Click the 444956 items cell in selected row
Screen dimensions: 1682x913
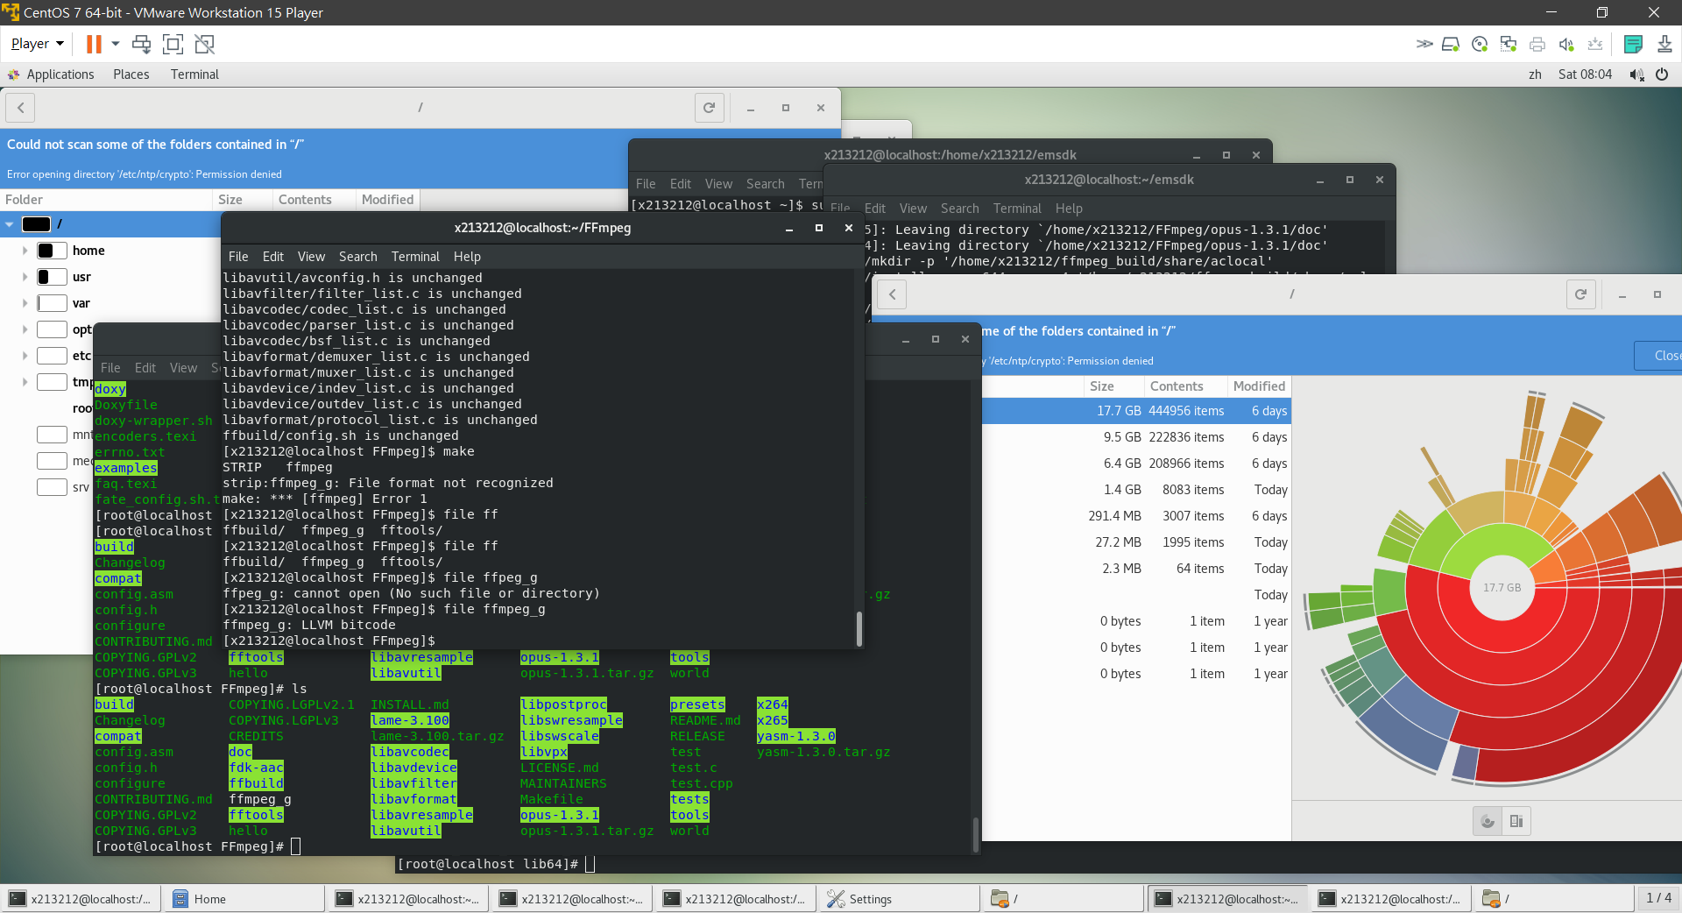tap(1186, 411)
